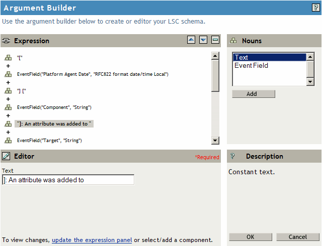The width and height of the screenshot is (322, 246).
Task: Select the "] [" text expression item
Action: click(x=22, y=91)
